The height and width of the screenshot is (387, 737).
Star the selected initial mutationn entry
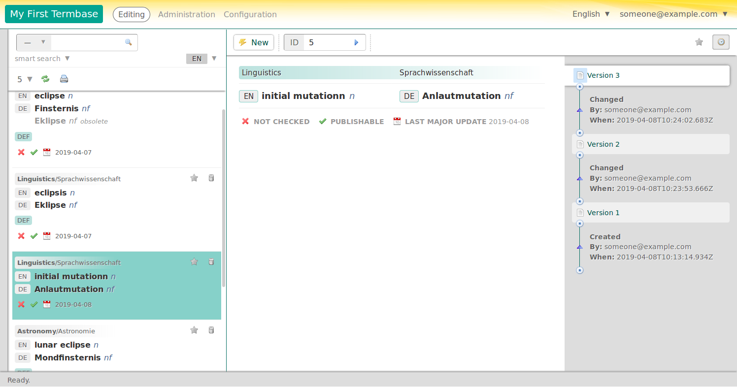pos(194,261)
